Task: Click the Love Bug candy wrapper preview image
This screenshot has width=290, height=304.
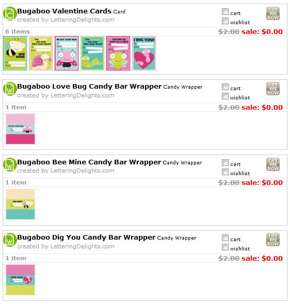Action: (x=20, y=129)
